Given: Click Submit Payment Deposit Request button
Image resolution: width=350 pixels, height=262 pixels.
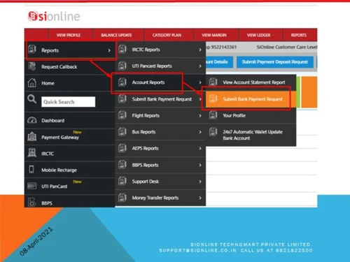Looking at the screenshot, I should [275, 62].
